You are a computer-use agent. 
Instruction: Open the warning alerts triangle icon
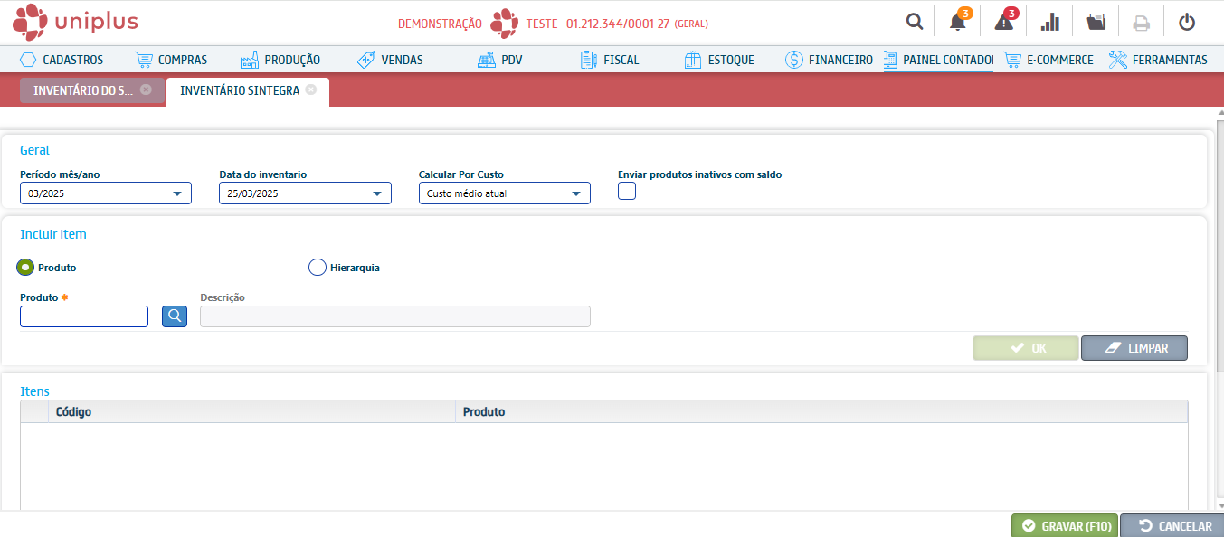coord(1004,22)
